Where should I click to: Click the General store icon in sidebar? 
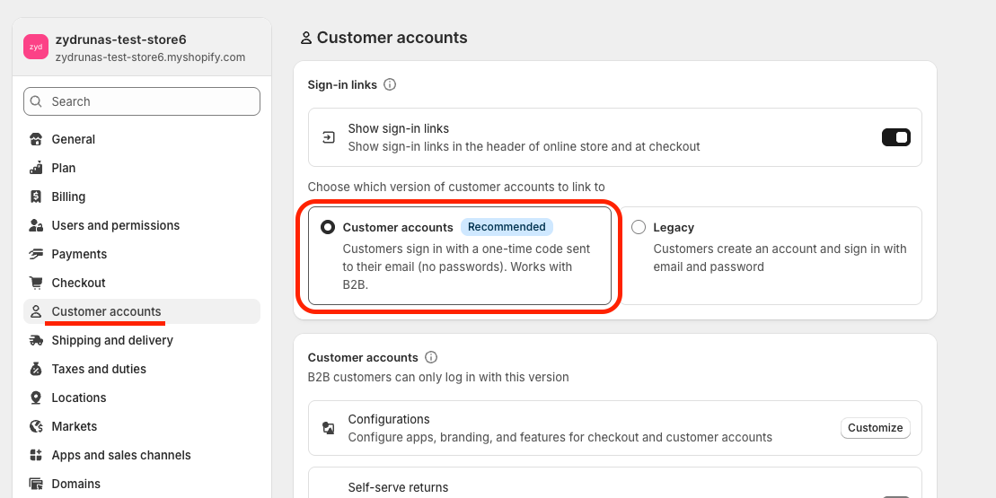click(x=36, y=139)
